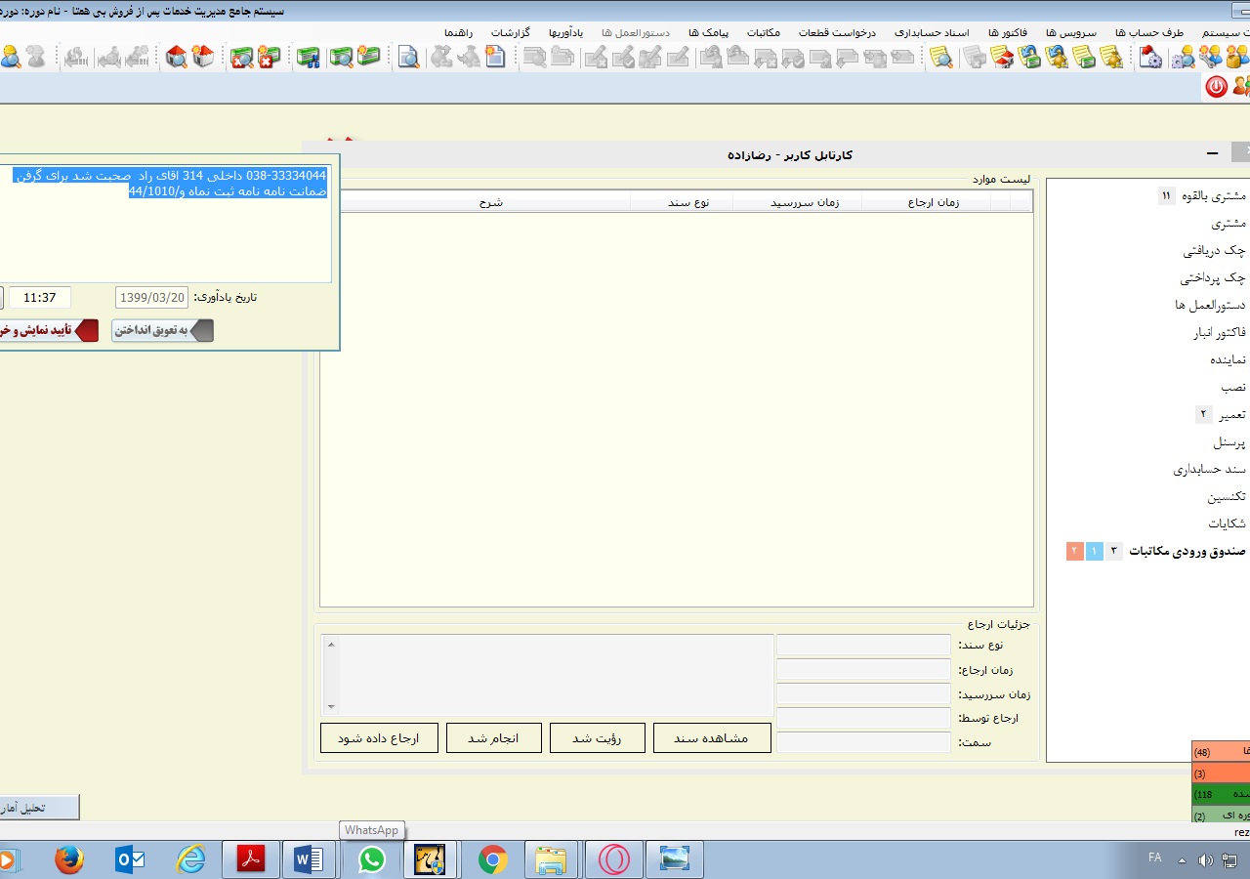Open WhatsApp from the taskbar
The height and width of the screenshot is (879, 1250).
371,859
